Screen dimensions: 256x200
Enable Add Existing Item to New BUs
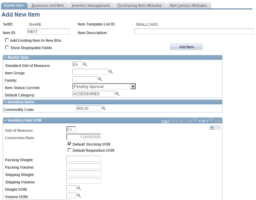coord(7,40)
